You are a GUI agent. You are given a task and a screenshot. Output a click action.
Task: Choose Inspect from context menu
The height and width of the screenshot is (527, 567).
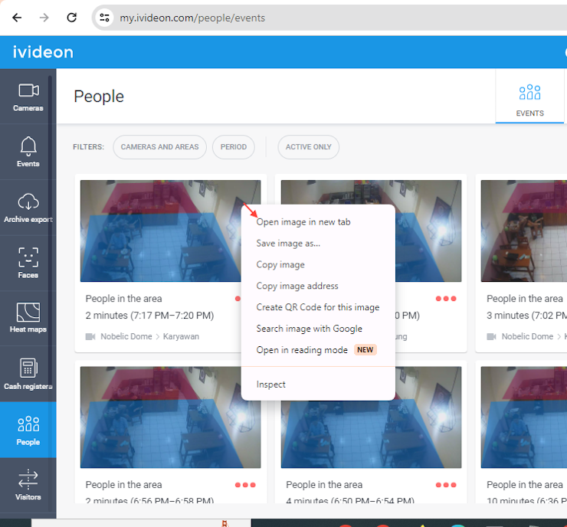[318, 385]
